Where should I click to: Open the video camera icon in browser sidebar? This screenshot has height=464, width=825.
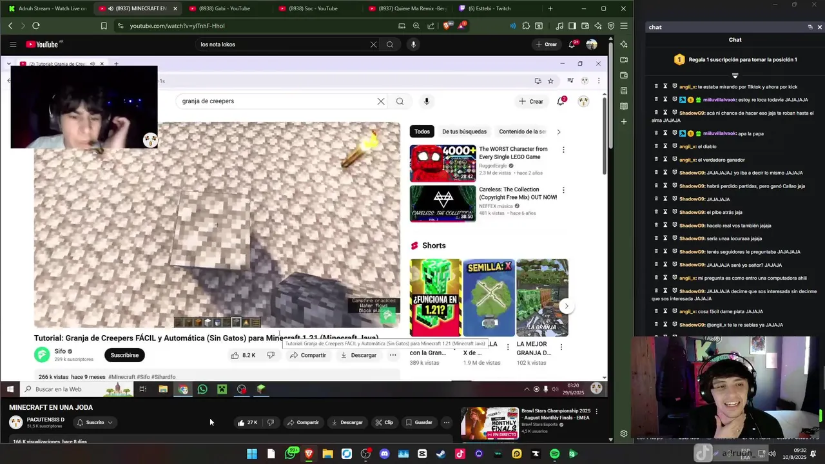(x=623, y=60)
